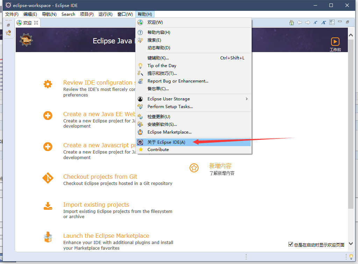Click the magnify font size icon
Screen dimensions: 358x264
(x=323, y=22)
